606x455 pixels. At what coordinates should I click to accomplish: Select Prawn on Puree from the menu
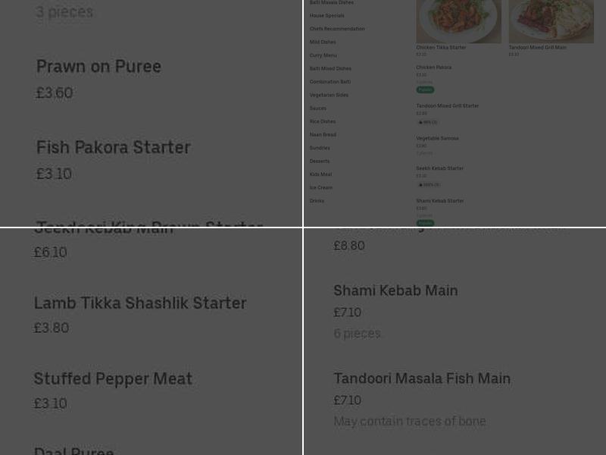98,67
